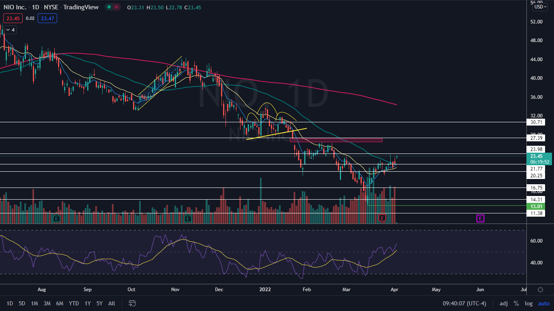This screenshot has height=311, width=554.
Task: Toggle auto scale mode
Action: (543, 303)
